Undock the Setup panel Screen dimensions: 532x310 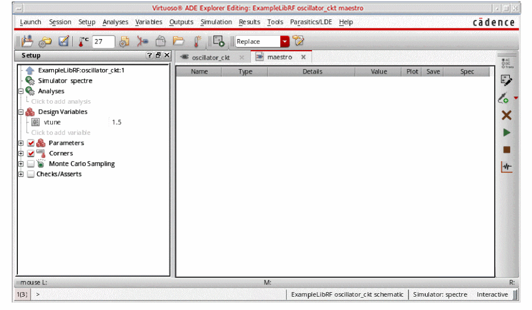158,55
